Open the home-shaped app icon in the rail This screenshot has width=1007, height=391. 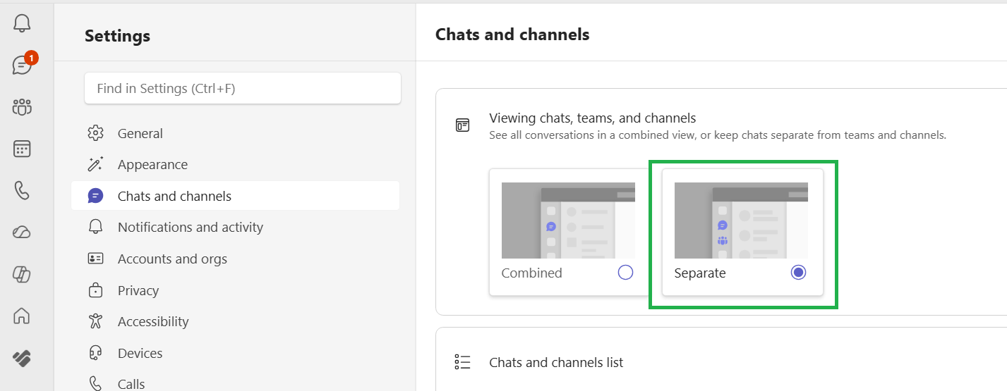click(x=22, y=316)
